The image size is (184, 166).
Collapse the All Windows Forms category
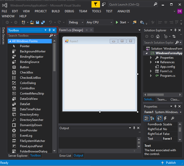[x=10, y=41]
